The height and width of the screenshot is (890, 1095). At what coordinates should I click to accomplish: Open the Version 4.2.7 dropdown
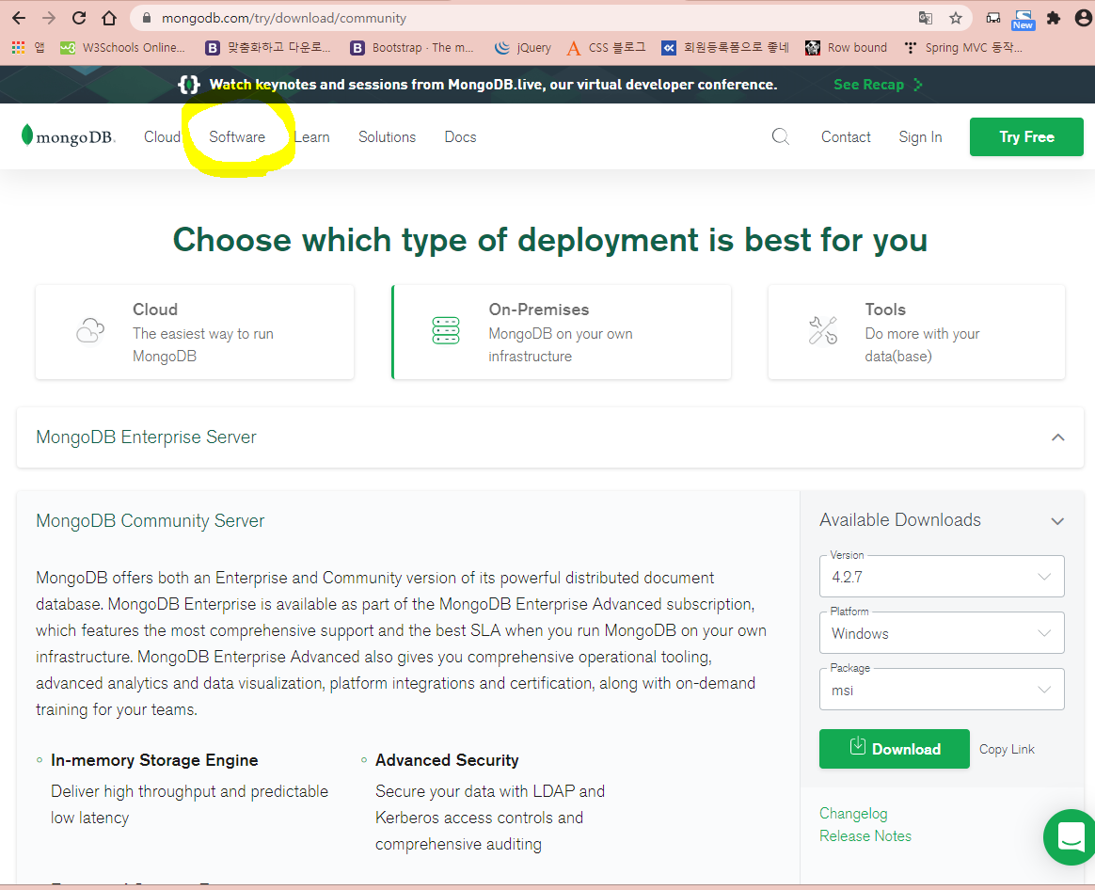[942, 577]
